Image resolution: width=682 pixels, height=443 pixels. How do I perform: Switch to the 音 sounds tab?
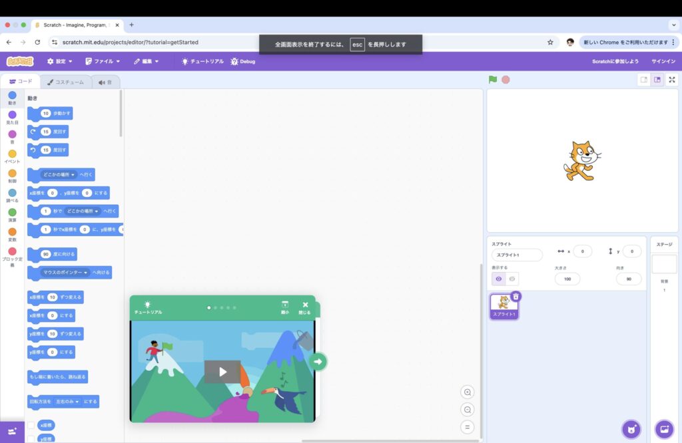(x=105, y=82)
